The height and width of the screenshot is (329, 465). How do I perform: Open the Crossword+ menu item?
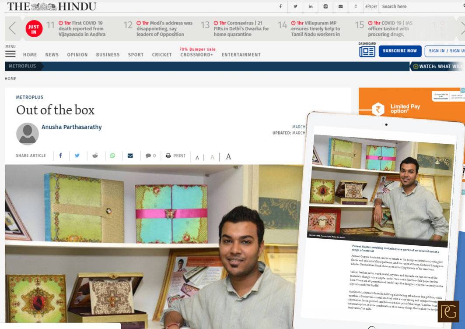coord(197,55)
